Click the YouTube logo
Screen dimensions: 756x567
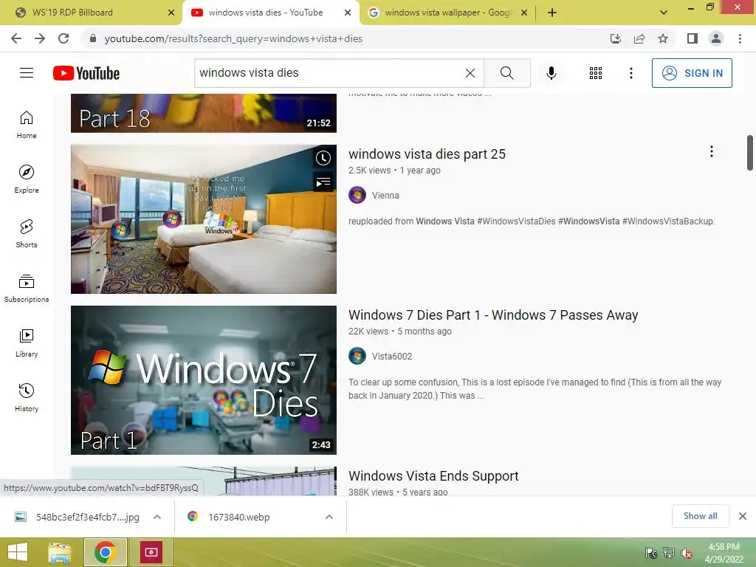[x=86, y=73]
